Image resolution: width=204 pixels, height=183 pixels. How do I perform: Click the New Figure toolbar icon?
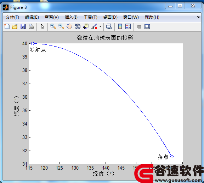pyautogui.click(x=7, y=26)
